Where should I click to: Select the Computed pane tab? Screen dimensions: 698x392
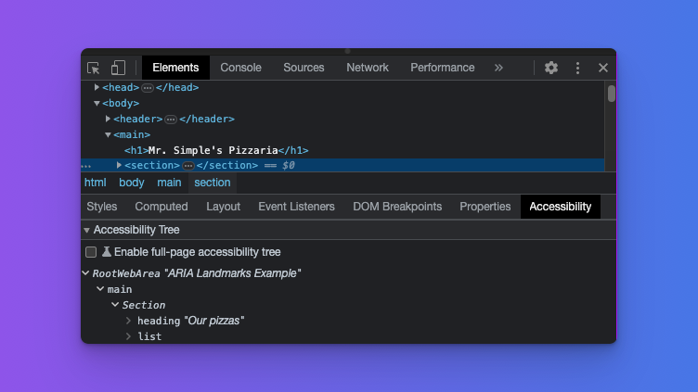pyautogui.click(x=162, y=207)
